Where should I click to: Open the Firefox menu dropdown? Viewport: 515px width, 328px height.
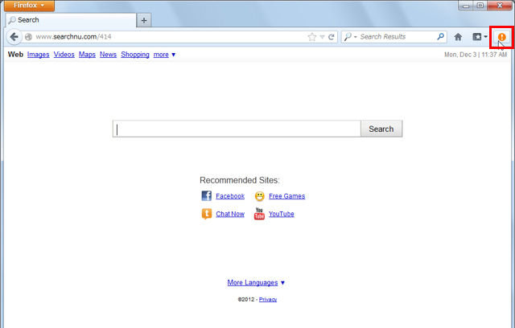tap(29, 6)
